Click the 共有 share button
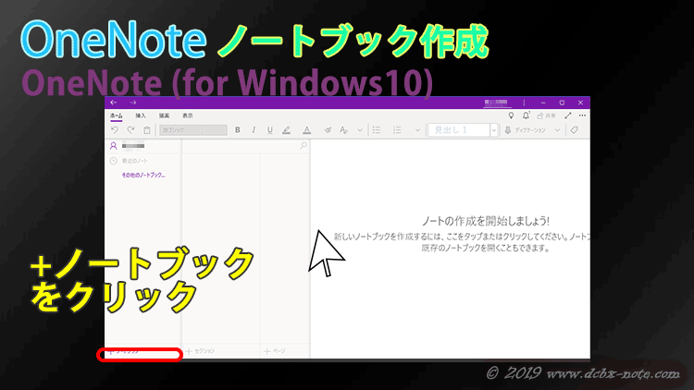This screenshot has width=694, height=390. point(546,116)
